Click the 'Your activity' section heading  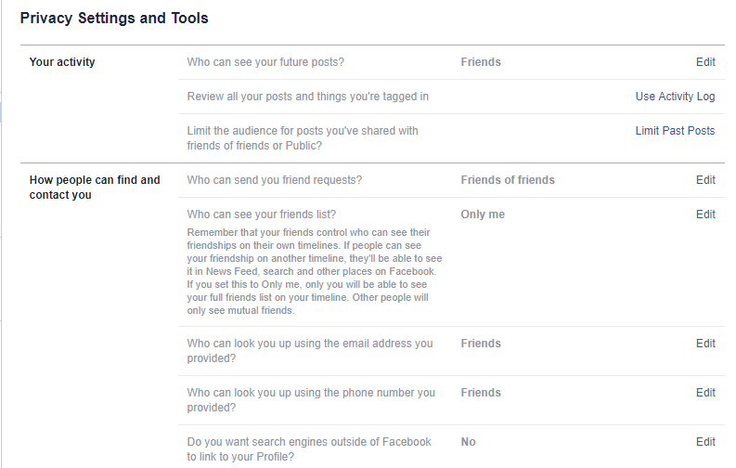[x=62, y=62]
